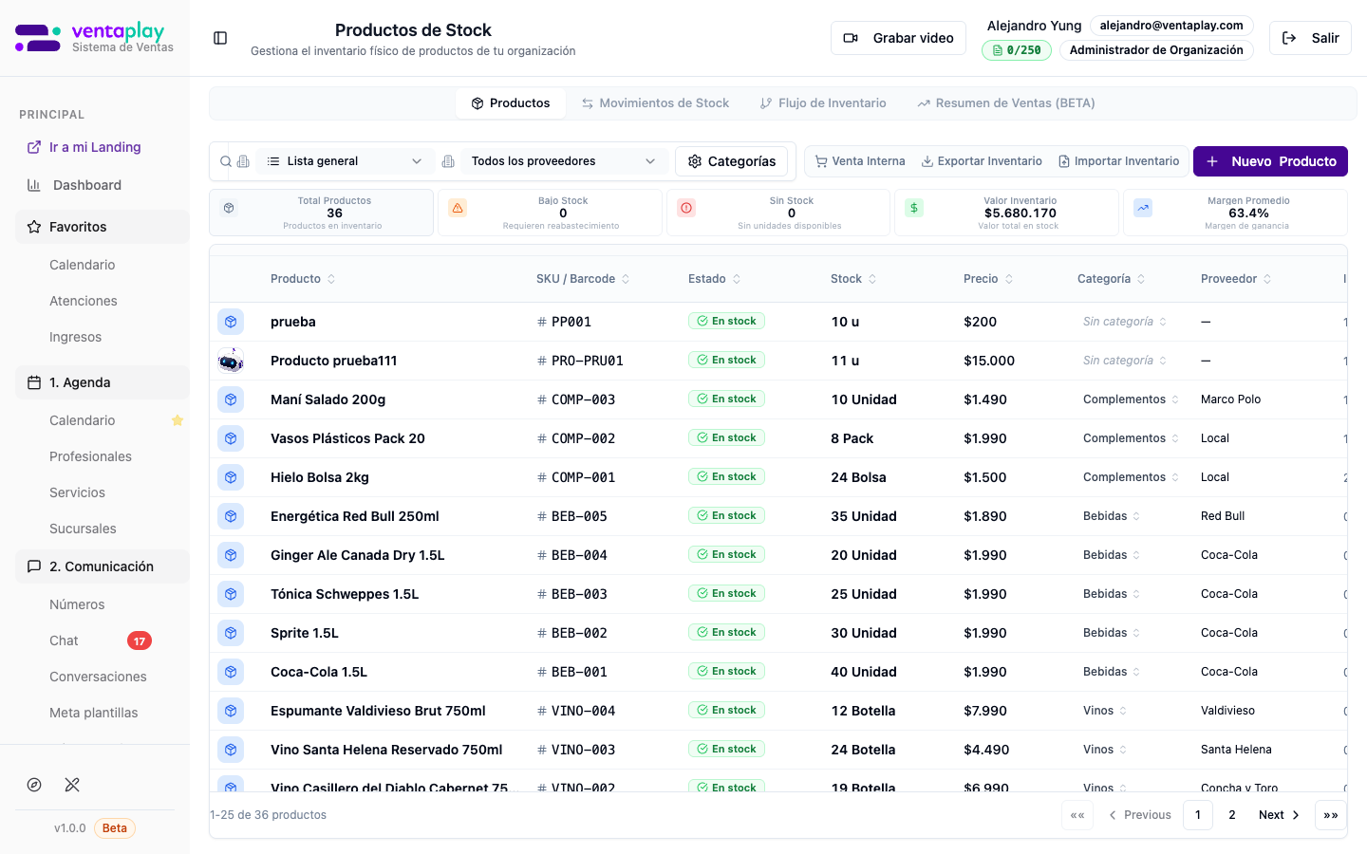
Task: Open the Lista general dropdown
Action: pyautogui.click(x=345, y=161)
